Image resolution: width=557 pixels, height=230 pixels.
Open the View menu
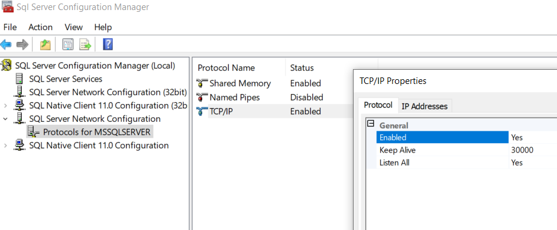tap(73, 27)
